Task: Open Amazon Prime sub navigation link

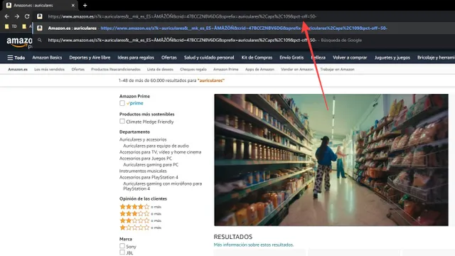Action: coord(225,70)
